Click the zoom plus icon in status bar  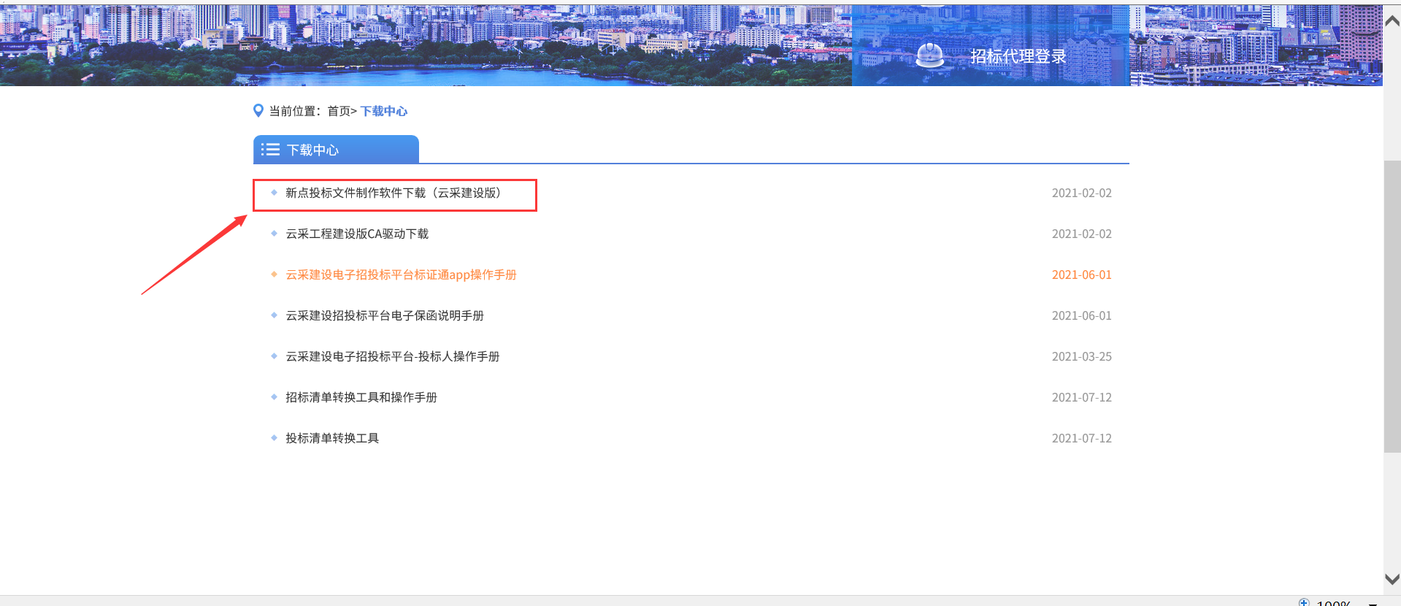(x=1304, y=602)
